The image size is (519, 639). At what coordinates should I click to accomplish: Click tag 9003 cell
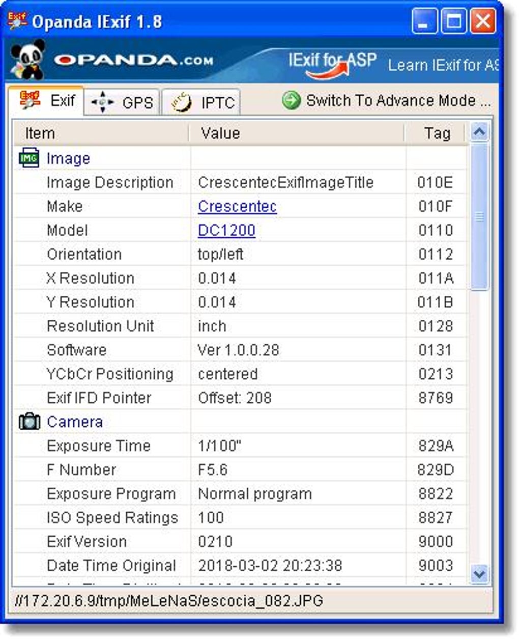pyautogui.click(x=436, y=565)
